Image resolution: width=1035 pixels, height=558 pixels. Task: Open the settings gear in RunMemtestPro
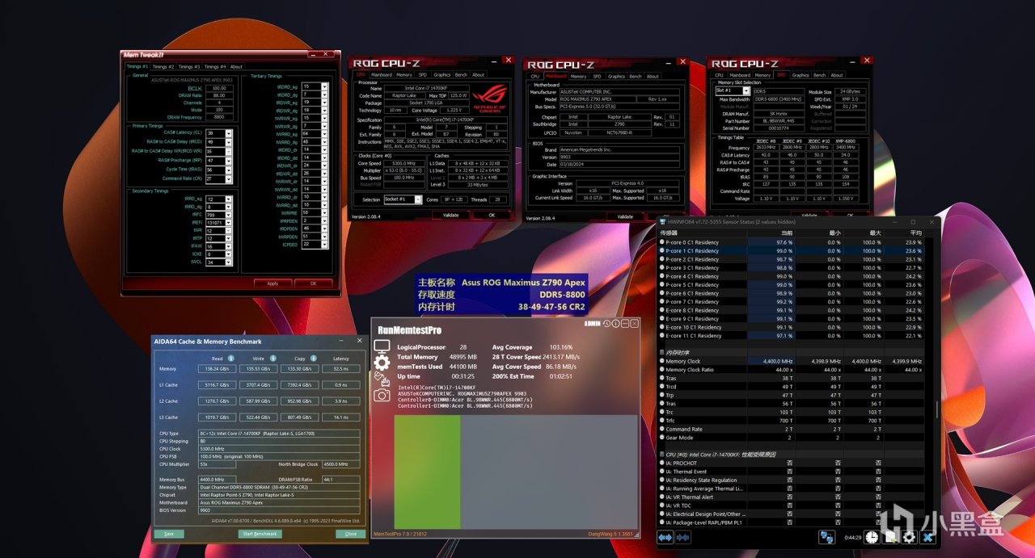tap(381, 363)
